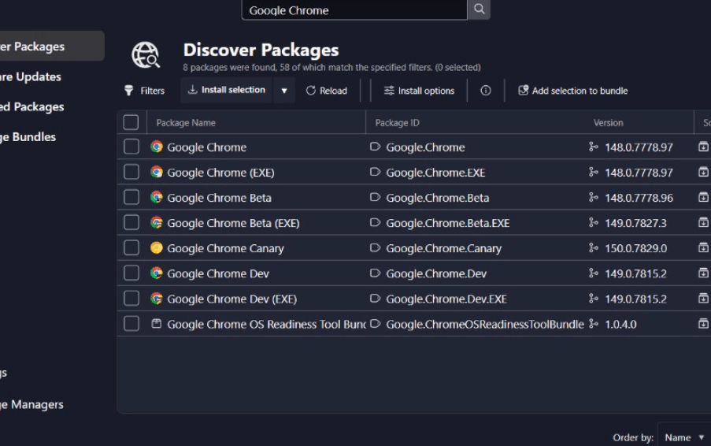
Task: Click the version icon beside 150.0.7829.0
Action: 593,247
